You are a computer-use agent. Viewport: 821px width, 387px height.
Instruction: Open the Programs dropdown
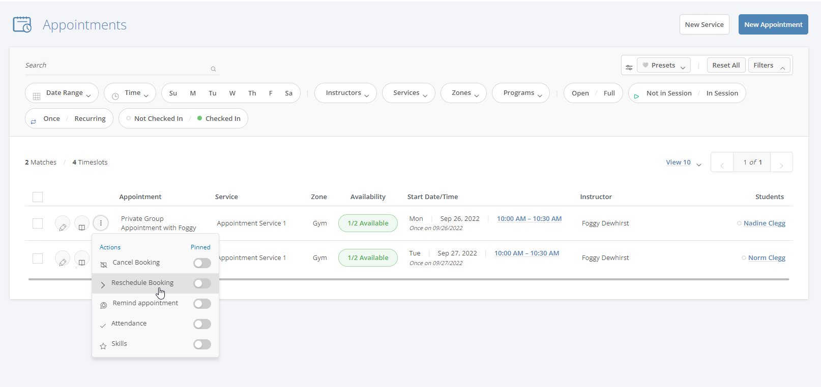[x=521, y=93]
